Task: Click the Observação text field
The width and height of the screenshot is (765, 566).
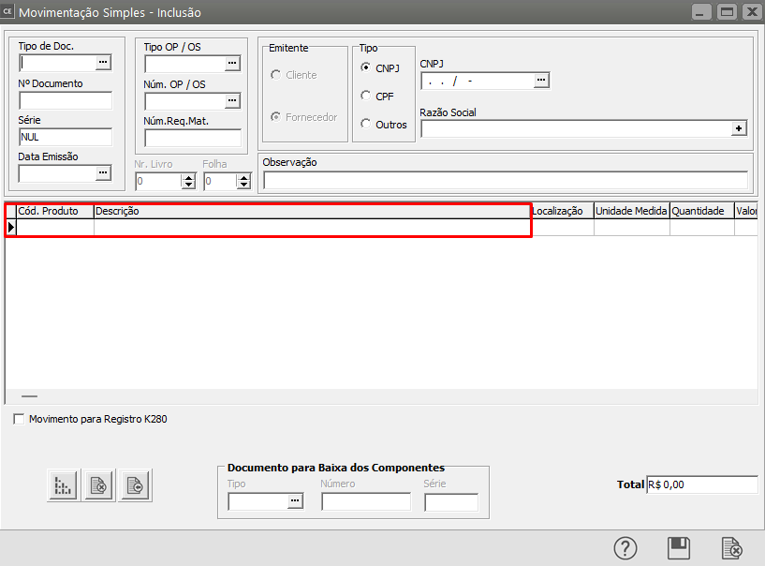Action: (506, 181)
